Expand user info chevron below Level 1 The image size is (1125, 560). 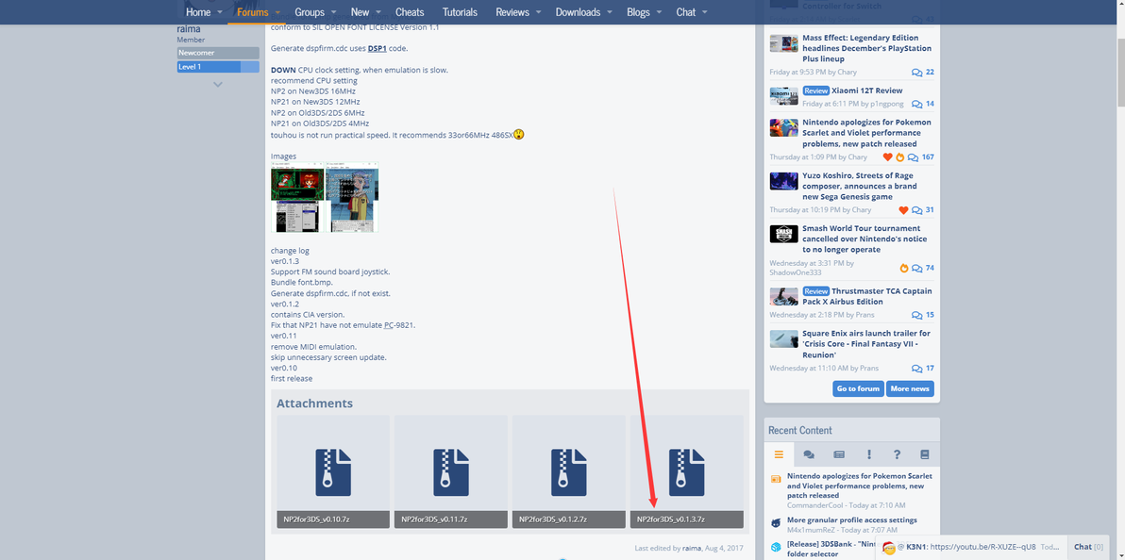[x=218, y=85]
